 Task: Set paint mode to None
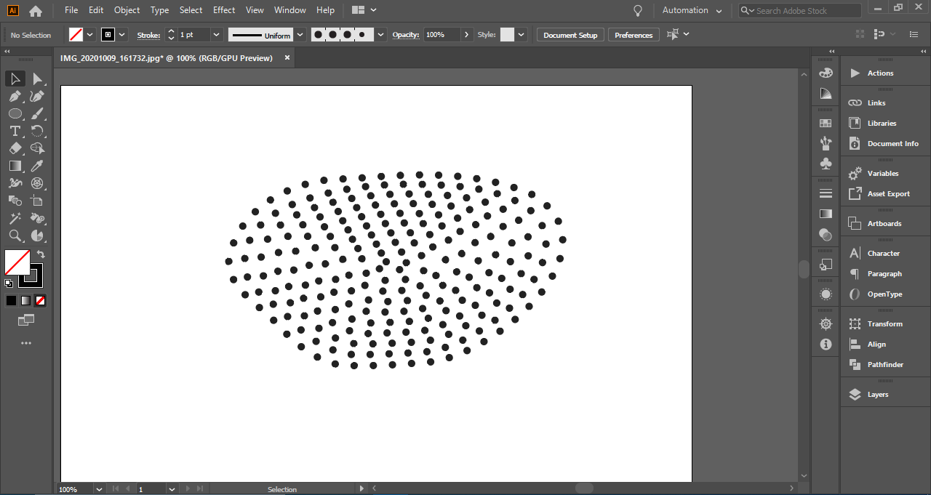click(x=40, y=300)
